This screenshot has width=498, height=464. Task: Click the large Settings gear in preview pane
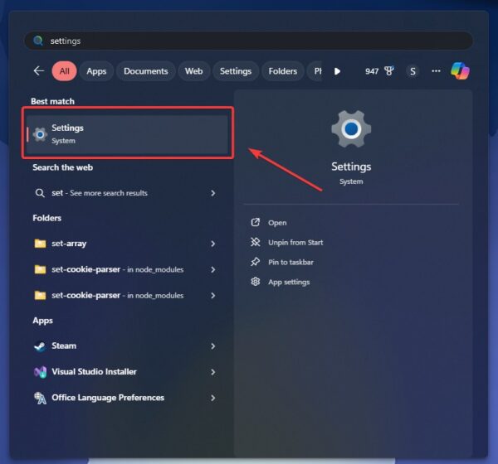[x=351, y=128]
